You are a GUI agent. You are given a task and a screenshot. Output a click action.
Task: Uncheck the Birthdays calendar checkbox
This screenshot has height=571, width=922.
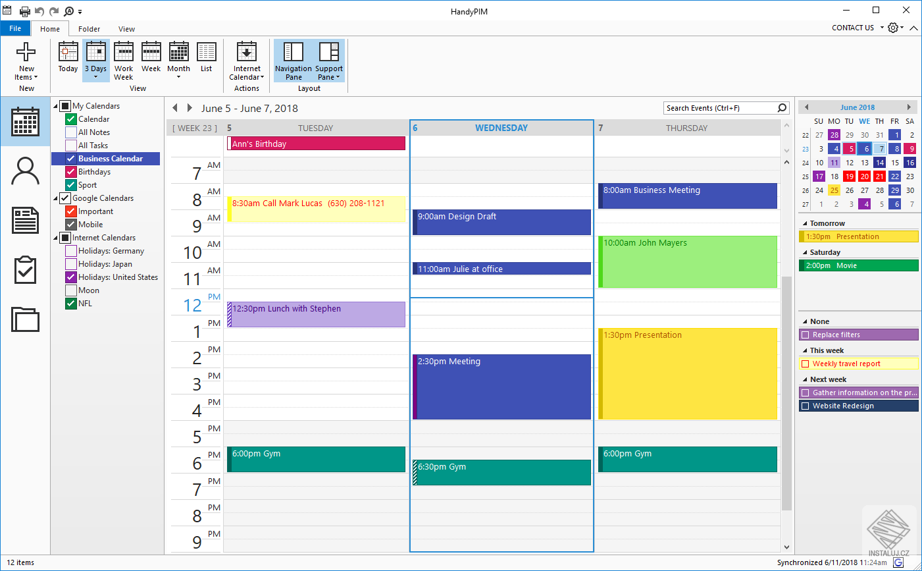[71, 172]
